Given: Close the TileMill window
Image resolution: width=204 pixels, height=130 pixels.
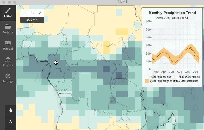Looking at the screenshot, I should pyautogui.click(x=3, y=2).
